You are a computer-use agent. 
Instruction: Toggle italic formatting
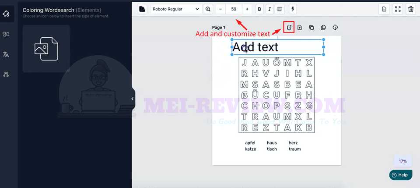(269, 9)
